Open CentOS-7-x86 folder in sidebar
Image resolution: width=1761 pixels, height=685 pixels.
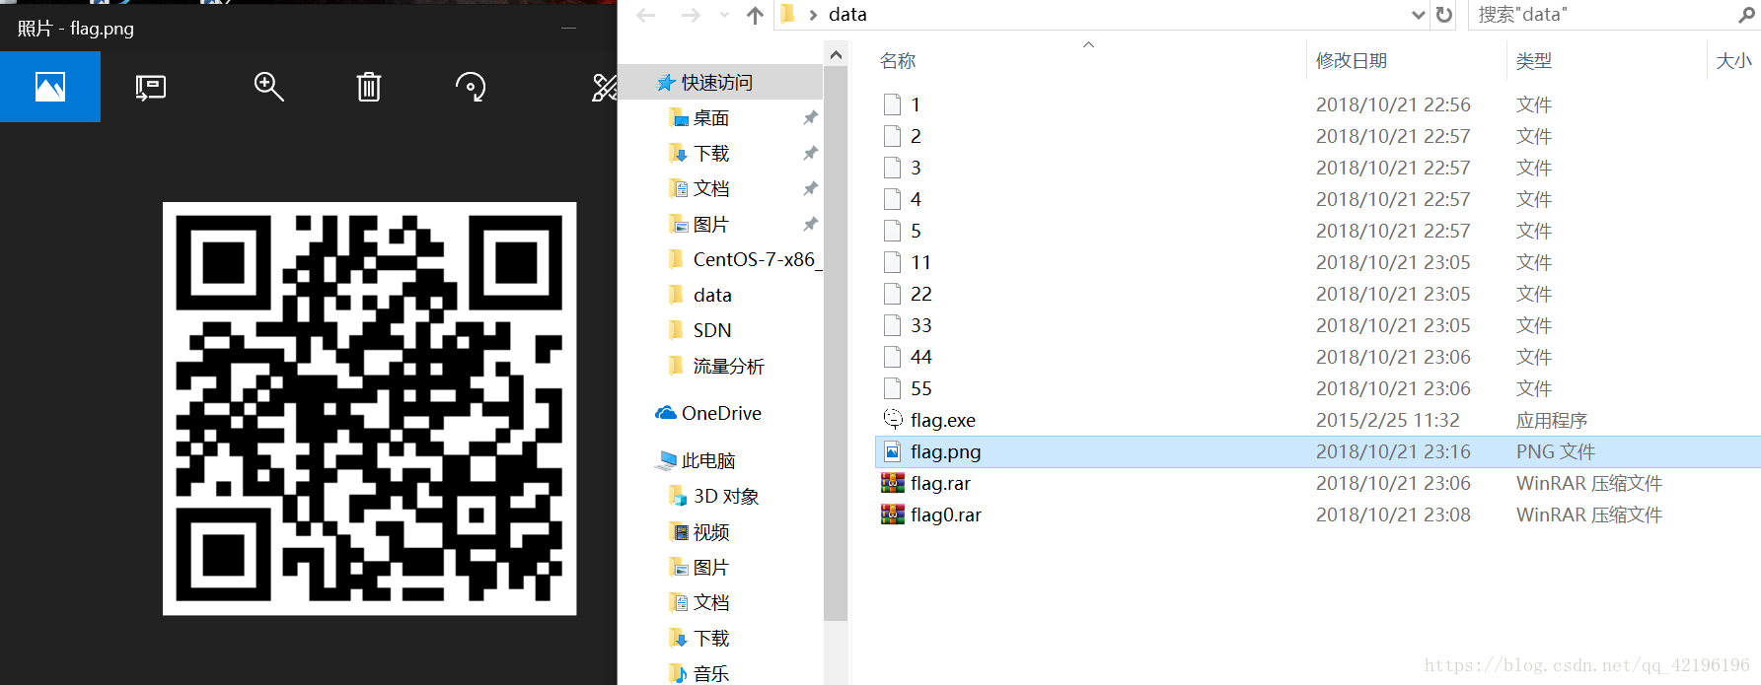(757, 259)
